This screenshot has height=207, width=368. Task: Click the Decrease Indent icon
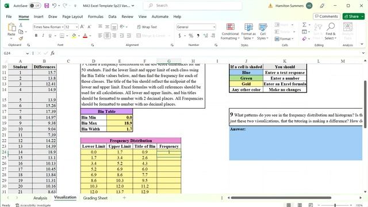pyautogui.click(x=121, y=36)
